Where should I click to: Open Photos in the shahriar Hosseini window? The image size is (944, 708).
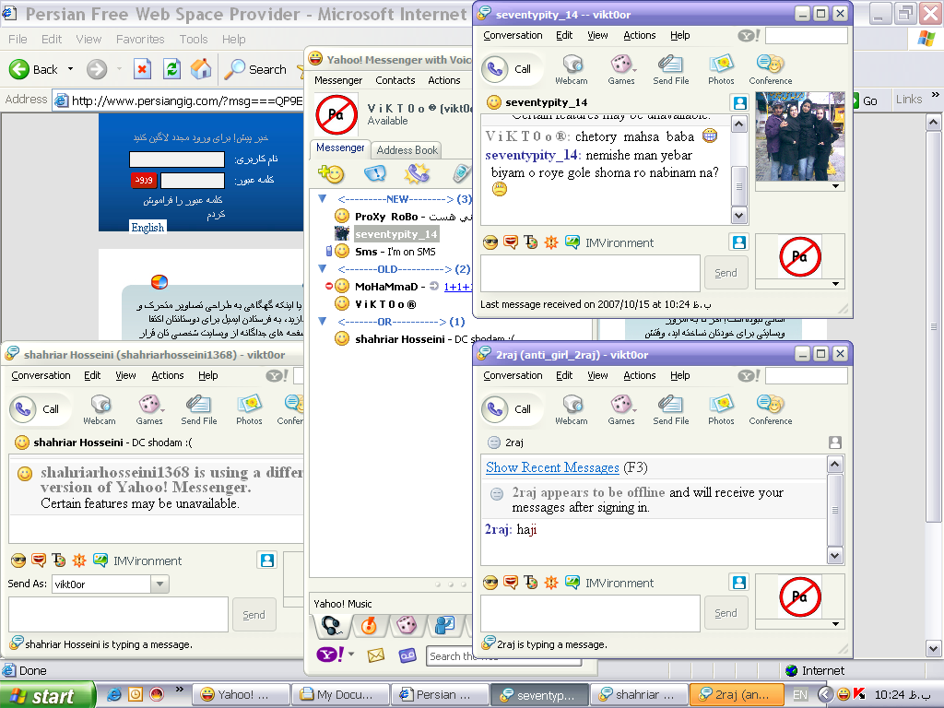(x=249, y=410)
